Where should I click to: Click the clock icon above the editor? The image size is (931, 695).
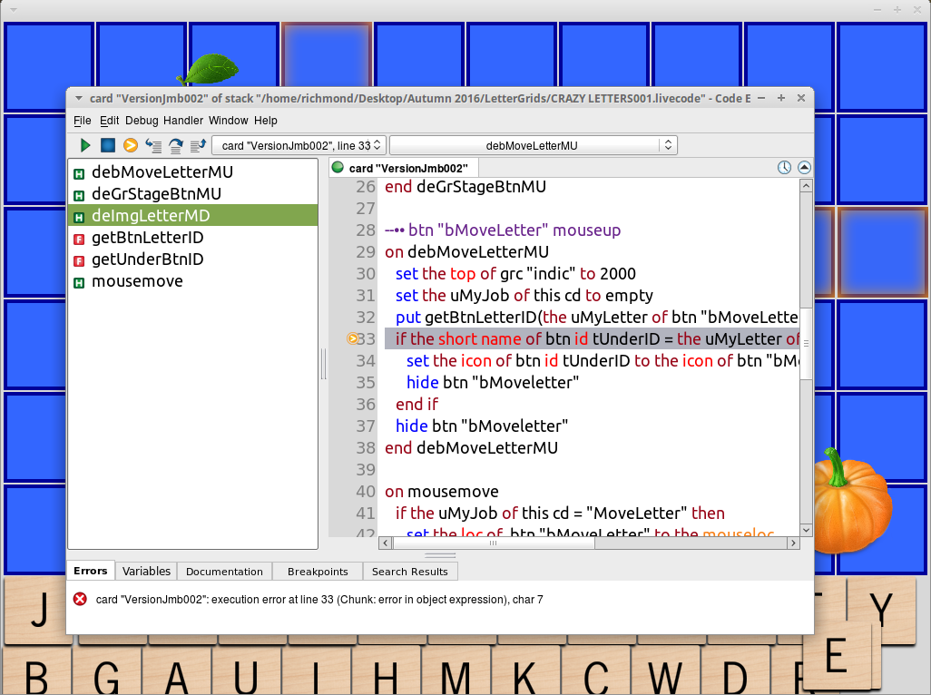point(785,168)
